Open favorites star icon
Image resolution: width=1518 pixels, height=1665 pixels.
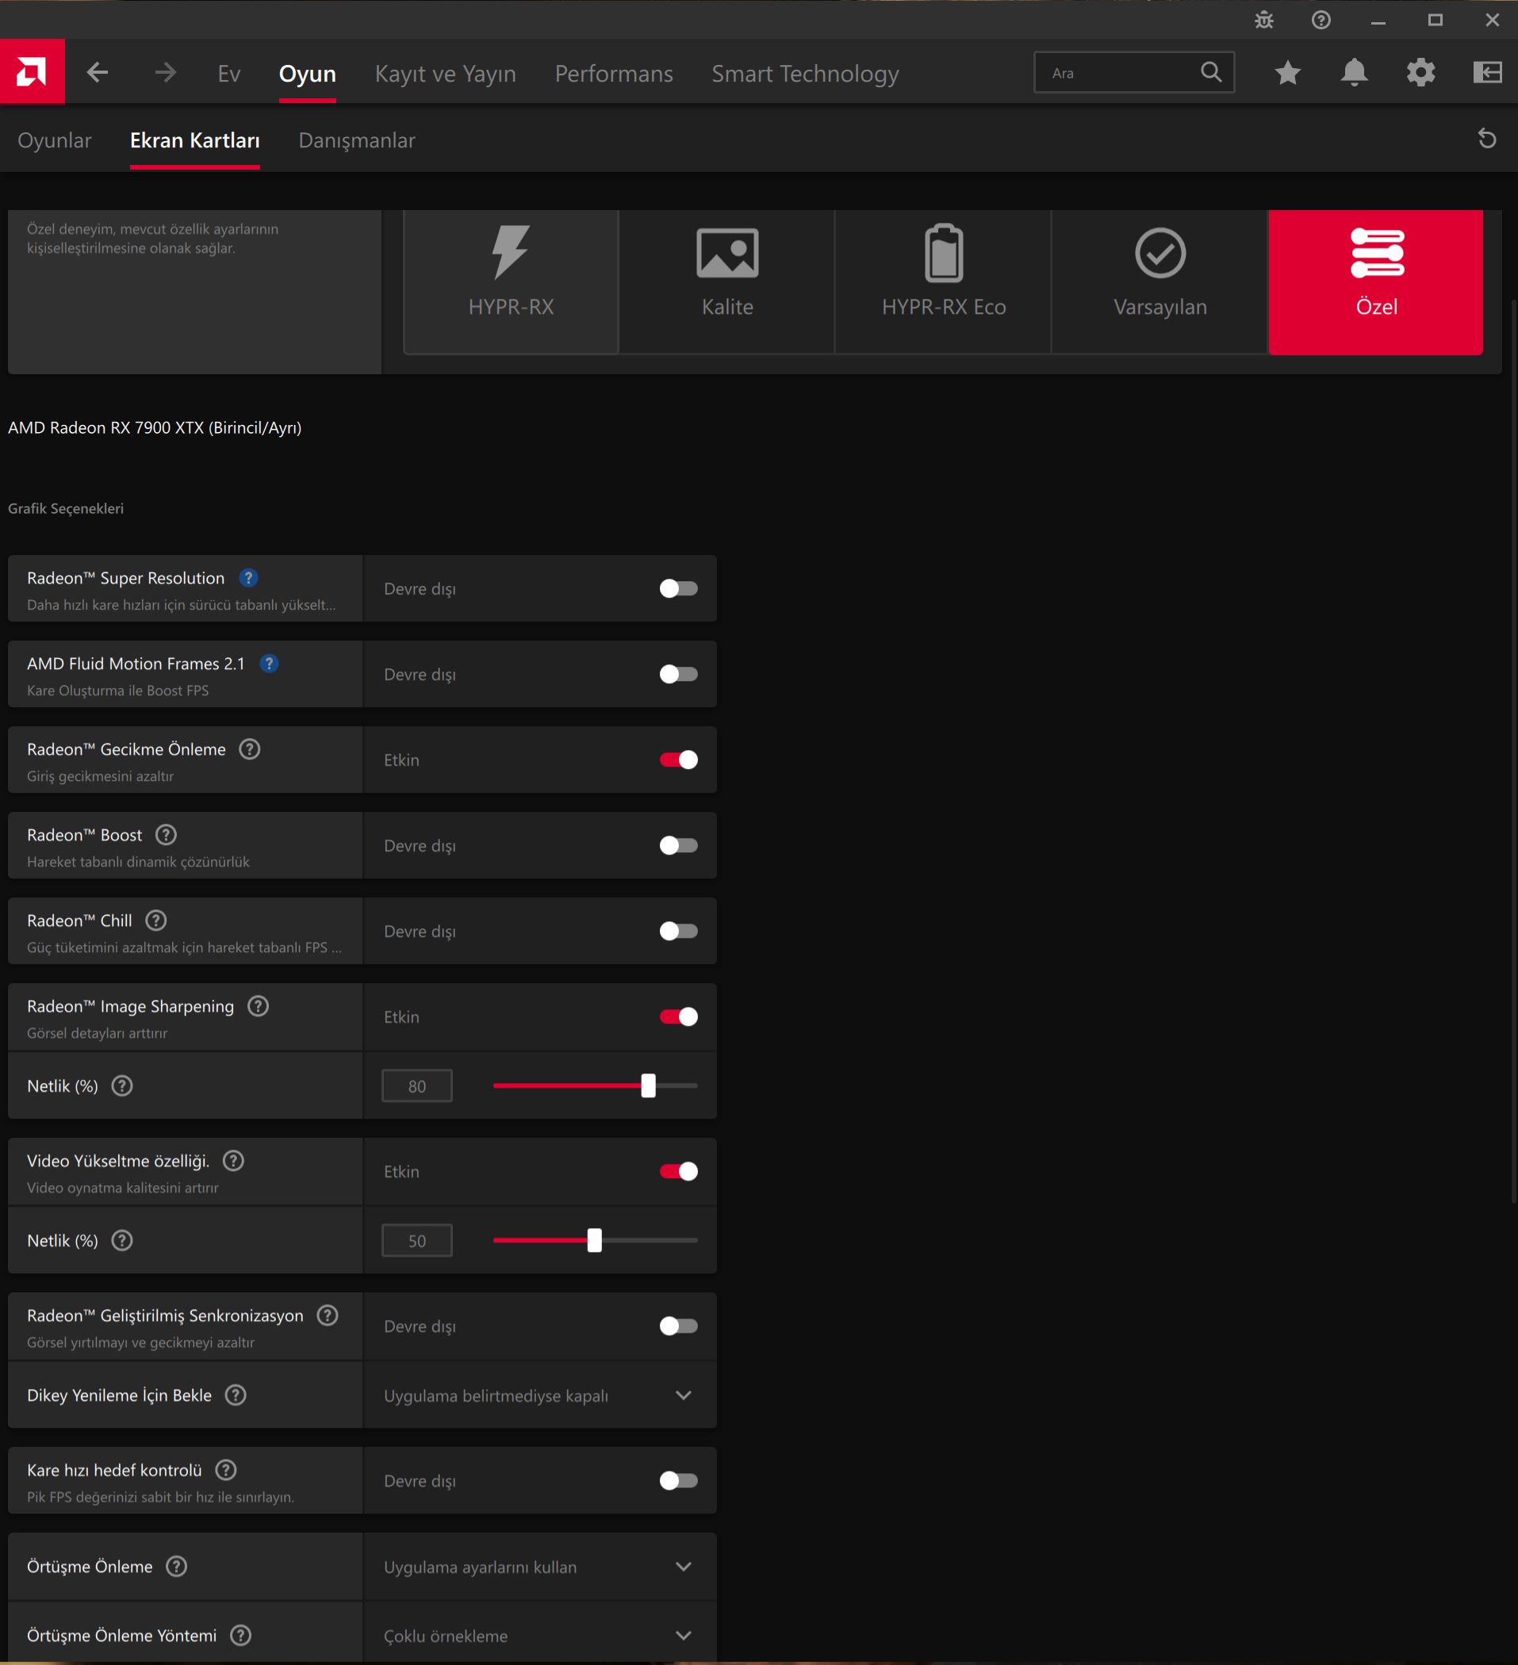(1287, 73)
